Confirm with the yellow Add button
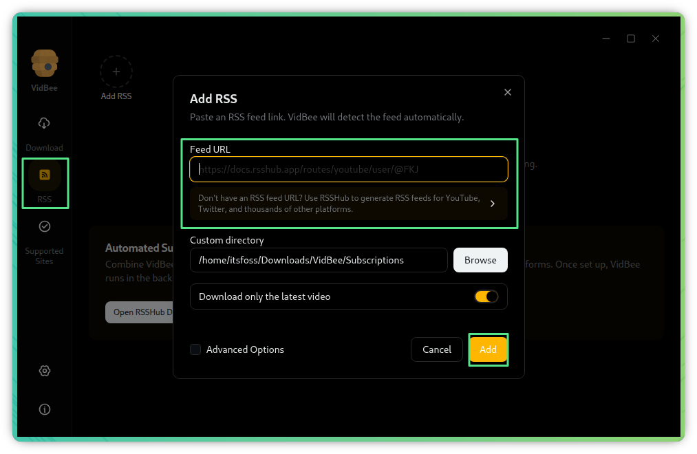 point(488,349)
